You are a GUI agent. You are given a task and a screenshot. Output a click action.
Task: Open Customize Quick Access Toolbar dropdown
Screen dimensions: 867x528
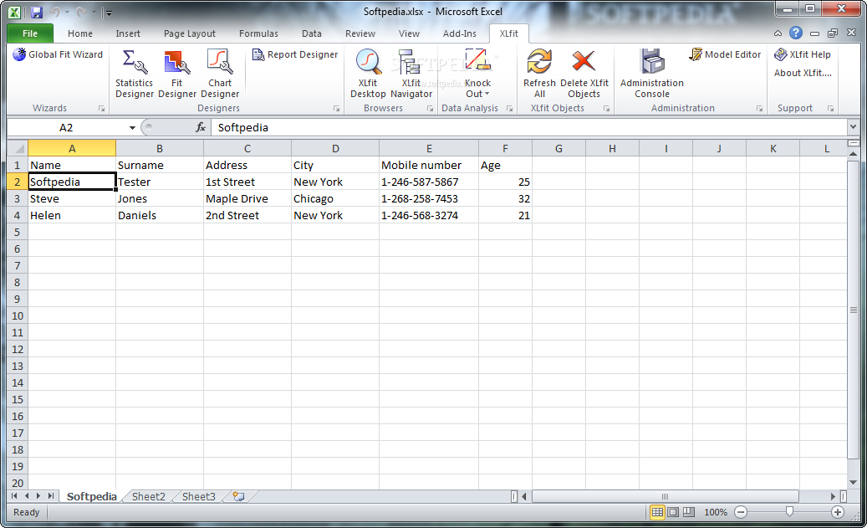[109, 13]
